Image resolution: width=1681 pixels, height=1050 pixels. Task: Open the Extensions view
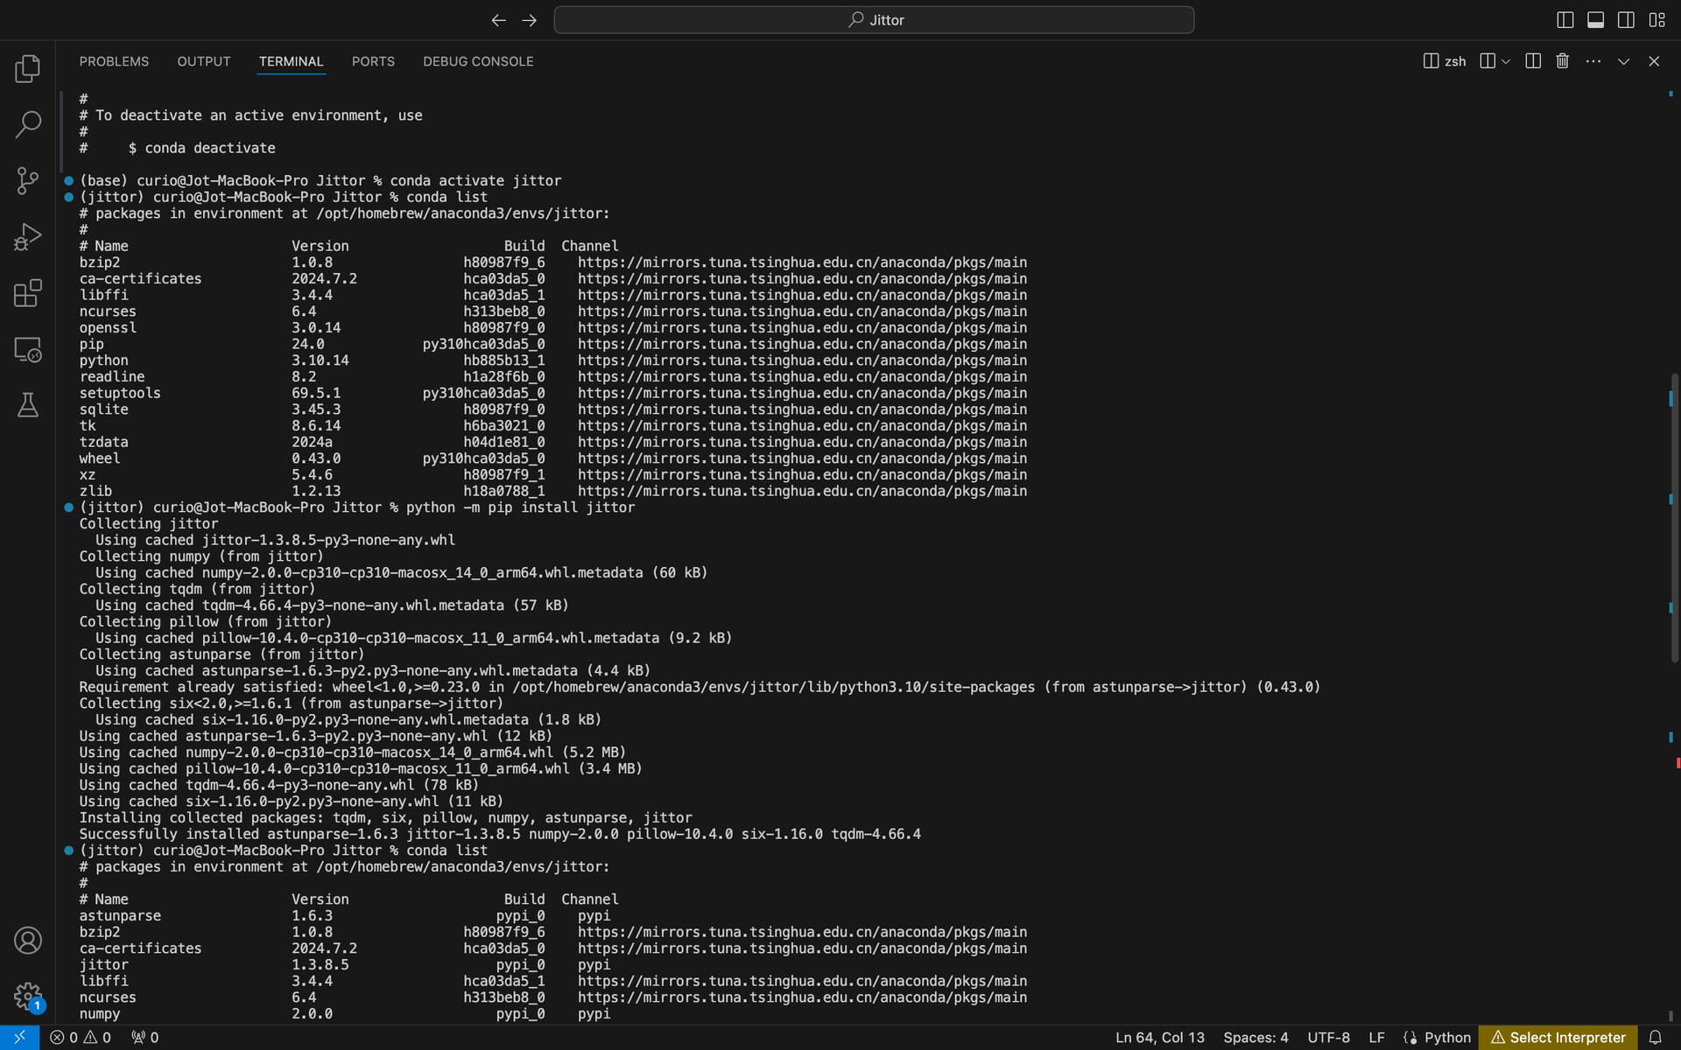[x=27, y=293]
